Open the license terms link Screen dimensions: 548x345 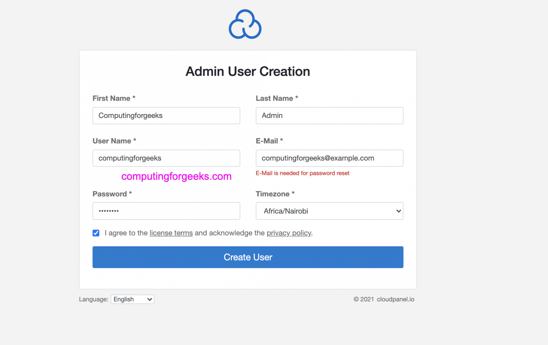(171, 233)
